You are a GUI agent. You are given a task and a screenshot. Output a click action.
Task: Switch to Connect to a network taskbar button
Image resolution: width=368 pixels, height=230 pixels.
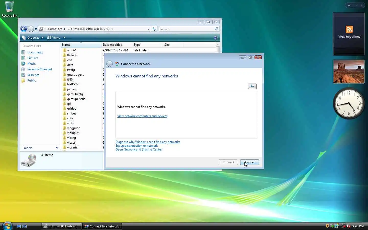(102, 226)
